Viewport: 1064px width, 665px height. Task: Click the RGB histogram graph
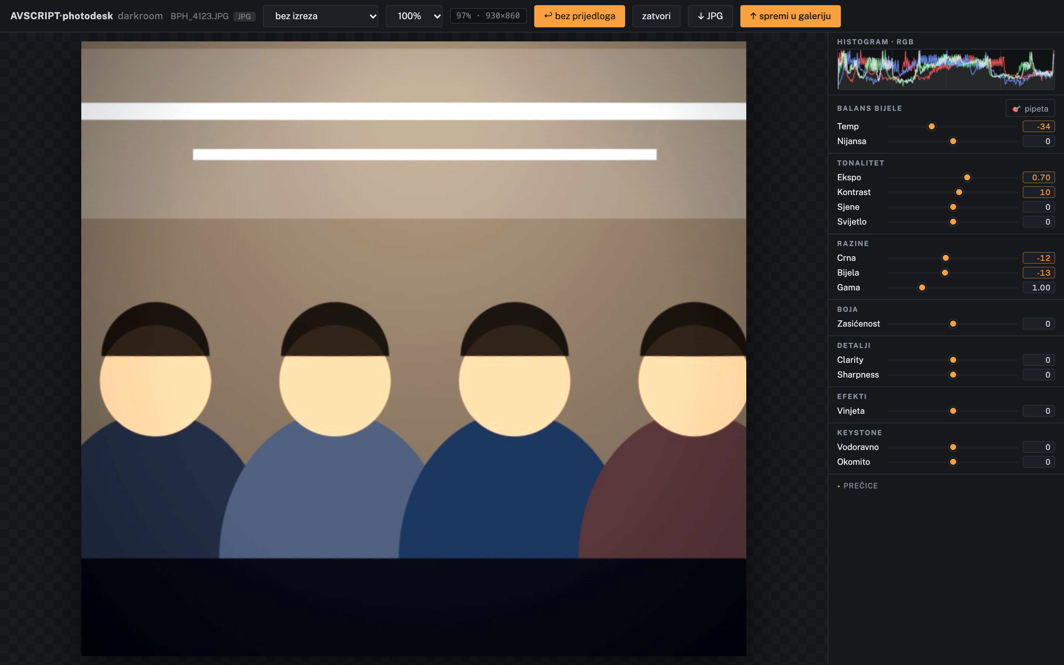pos(946,69)
